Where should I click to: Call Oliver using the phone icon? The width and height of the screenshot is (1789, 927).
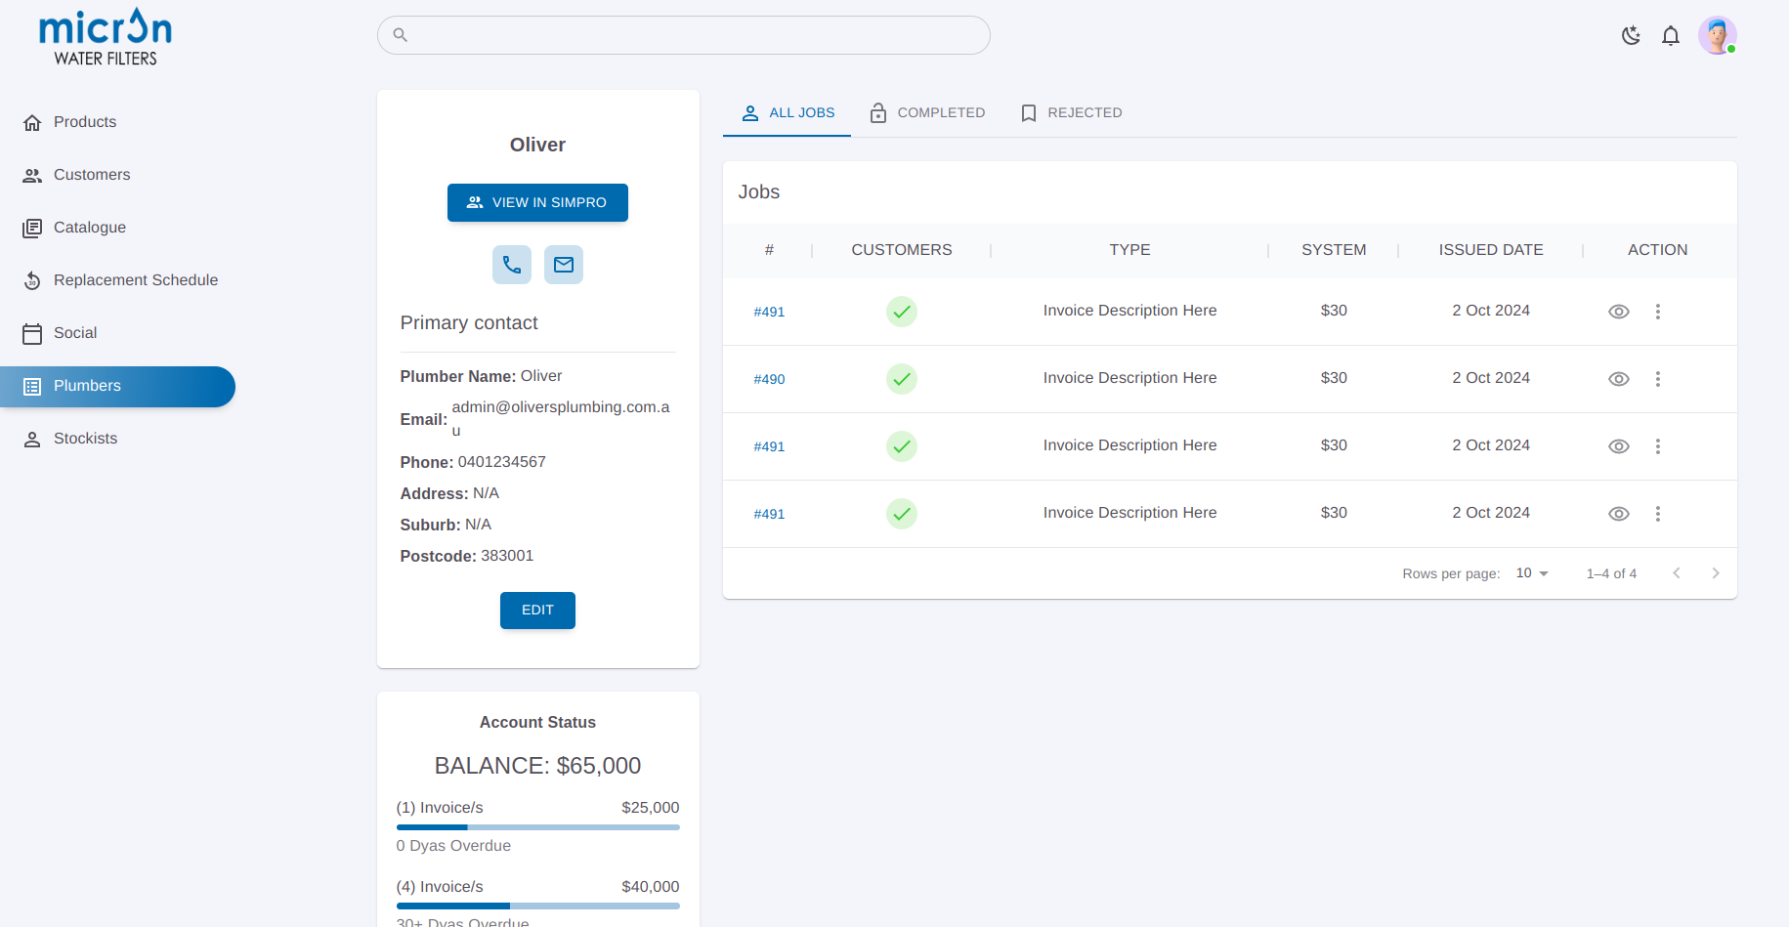tap(512, 265)
